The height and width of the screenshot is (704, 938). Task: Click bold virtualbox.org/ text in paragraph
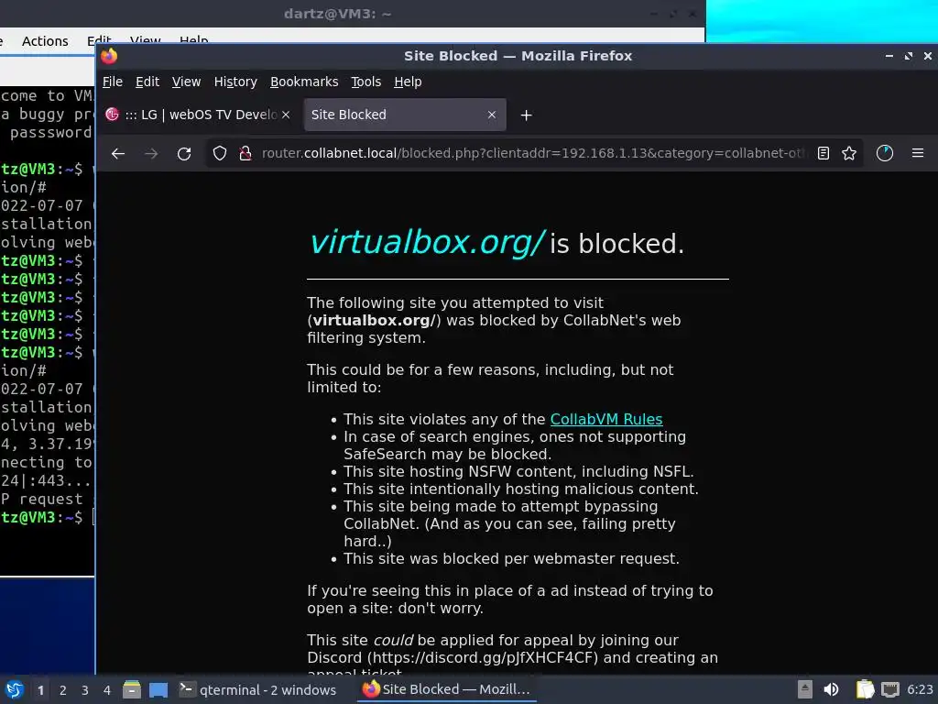[374, 320]
